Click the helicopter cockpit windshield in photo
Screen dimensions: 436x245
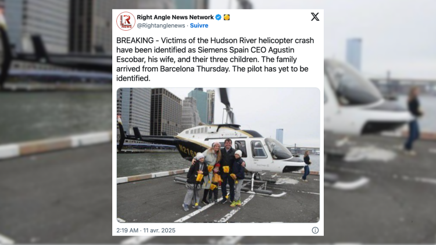tap(278, 149)
